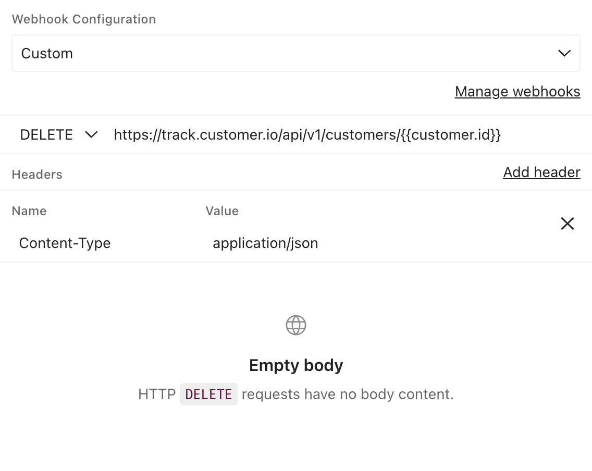Edit the track.customer.io request URL field

pos(307,135)
